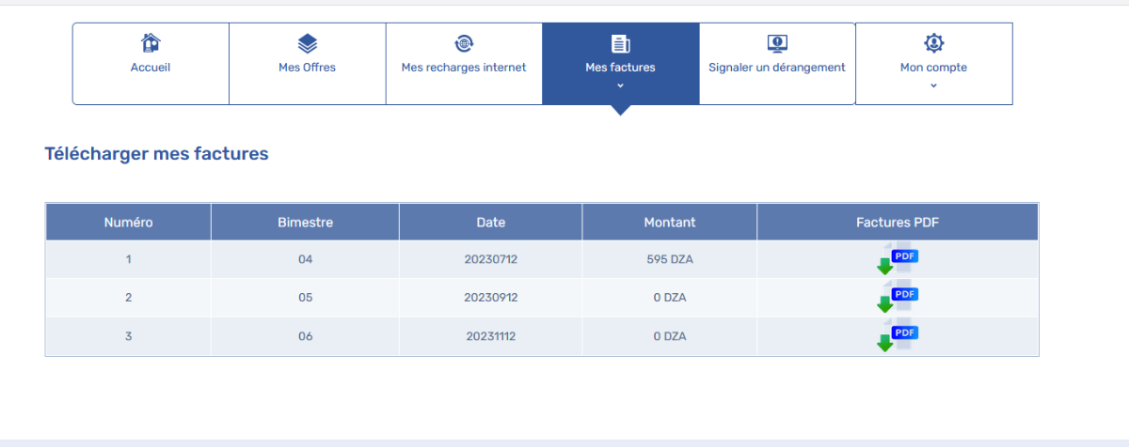
Task: Select the 595 DZA amount cell
Action: (670, 259)
